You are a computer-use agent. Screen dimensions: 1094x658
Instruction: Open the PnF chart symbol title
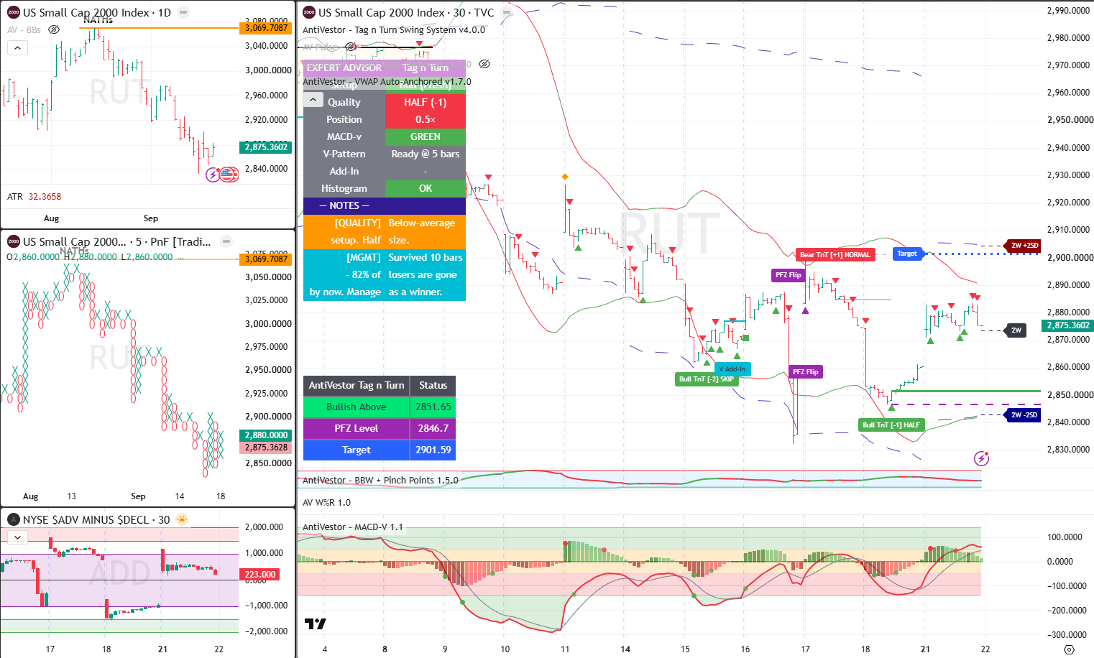click(x=117, y=241)
